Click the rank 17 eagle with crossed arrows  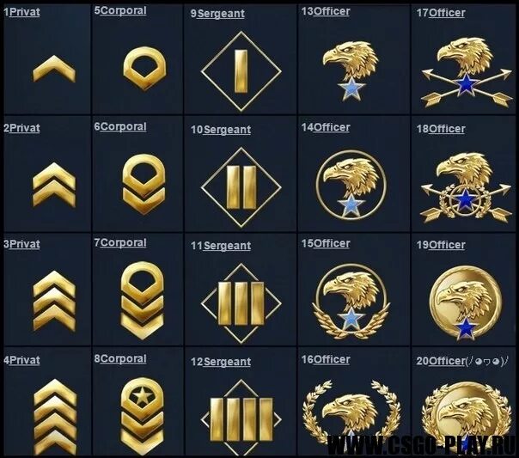pos(466,72)
